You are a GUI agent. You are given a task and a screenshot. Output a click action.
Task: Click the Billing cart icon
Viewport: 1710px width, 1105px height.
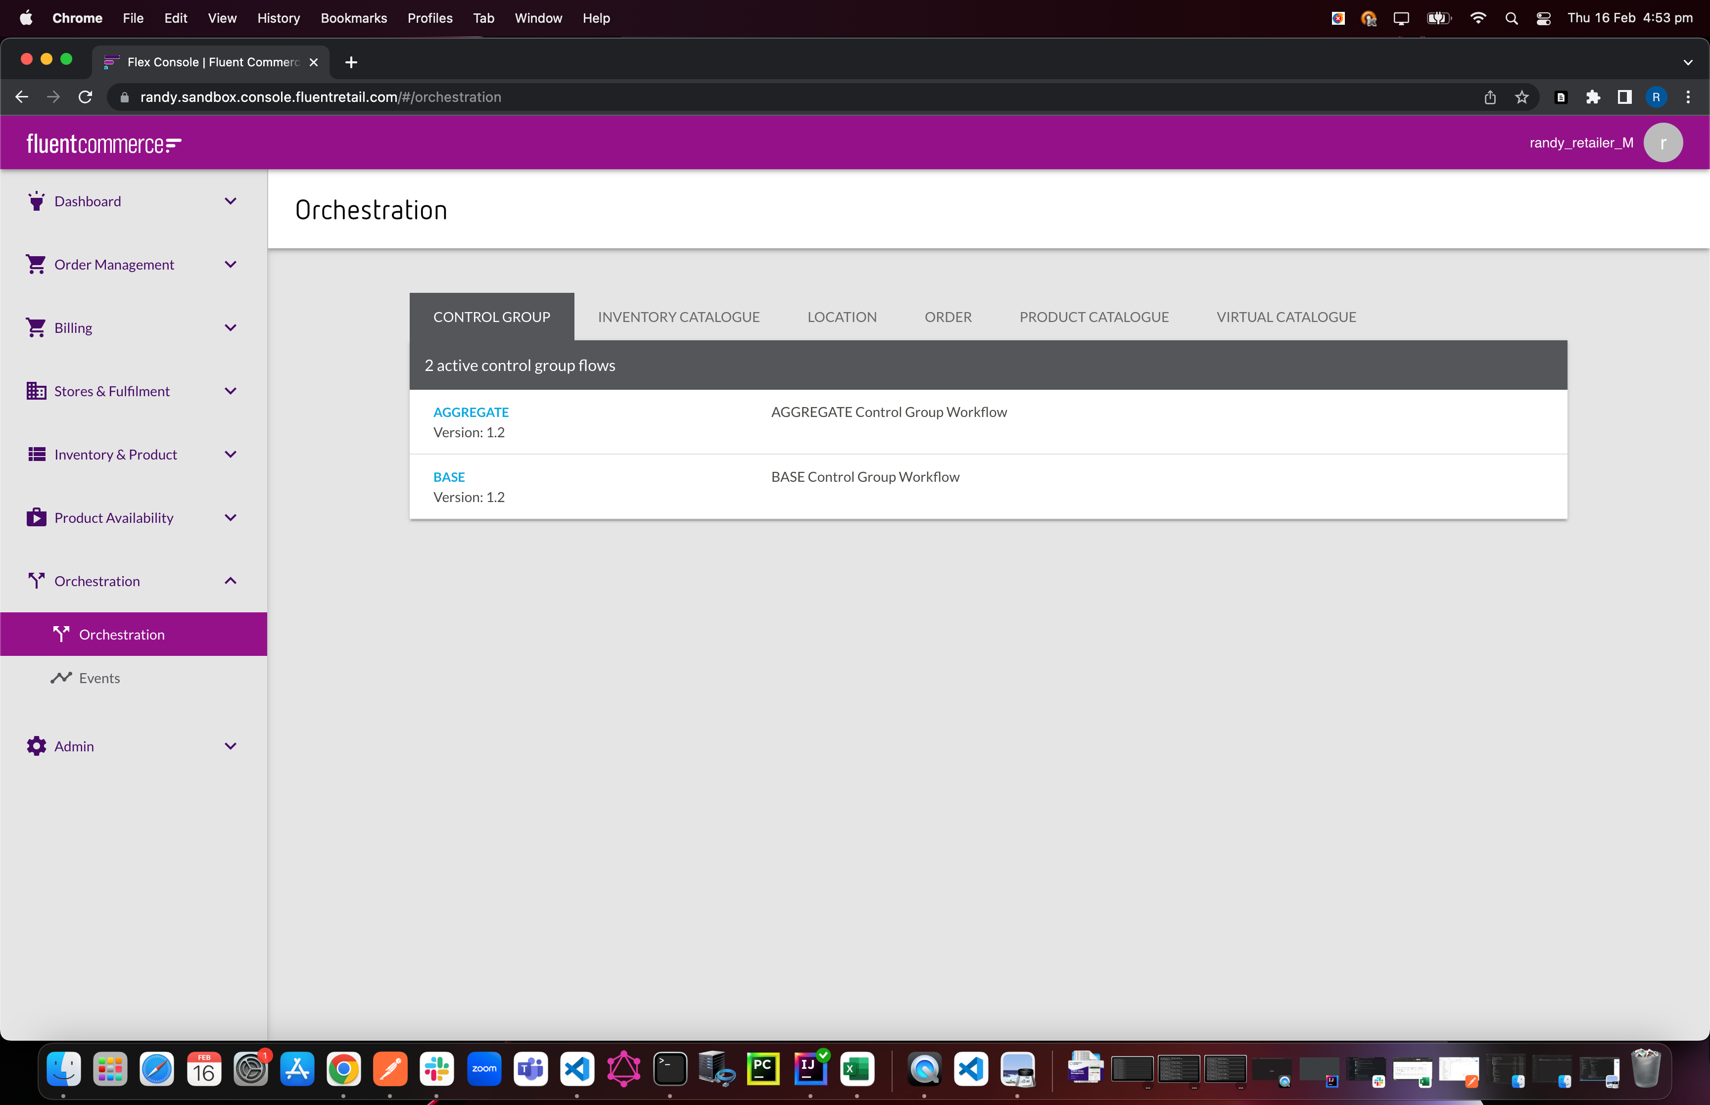pyautogui.click(x=36, y=327)
